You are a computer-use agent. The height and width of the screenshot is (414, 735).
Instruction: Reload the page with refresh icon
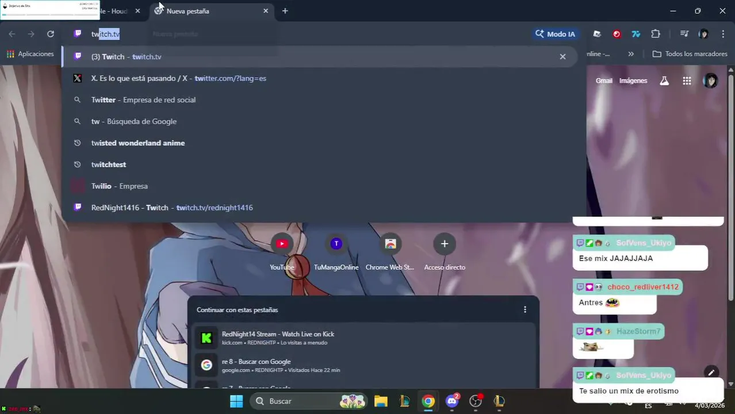(51, 34)
